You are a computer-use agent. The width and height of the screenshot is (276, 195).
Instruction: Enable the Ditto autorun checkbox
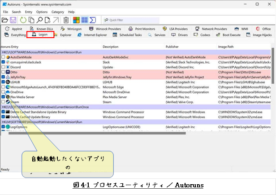click(x=3, y=72)
